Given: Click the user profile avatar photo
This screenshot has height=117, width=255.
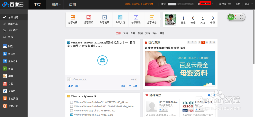Looking at the screenshot, I should pyautogui.click(x=171, y=20).
